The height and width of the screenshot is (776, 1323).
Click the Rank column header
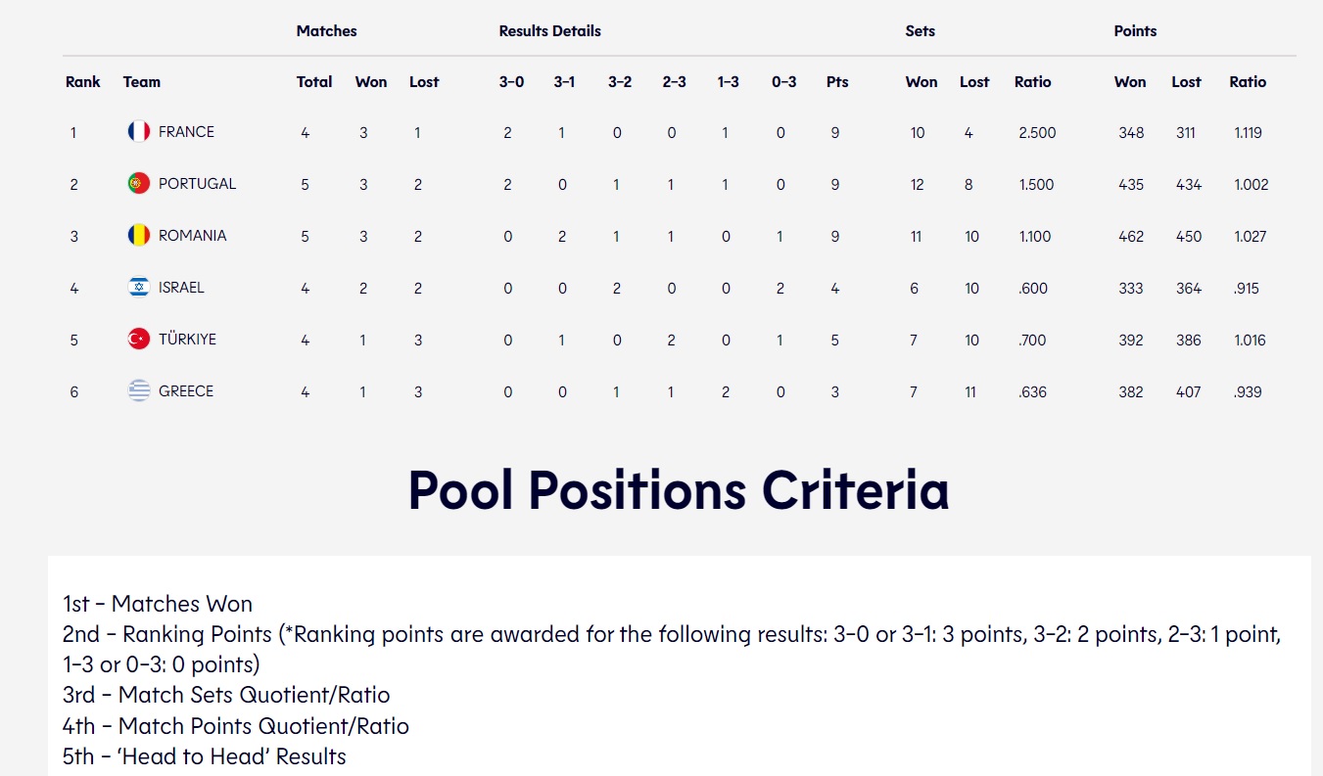point(83,82)
